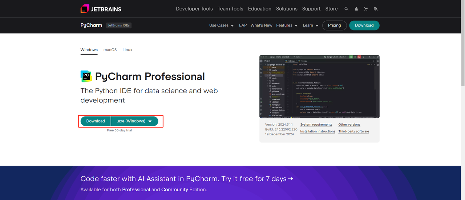Screen dimensions: 465x200
Task: Click the search magnifier icon
Action: point(346,9)
